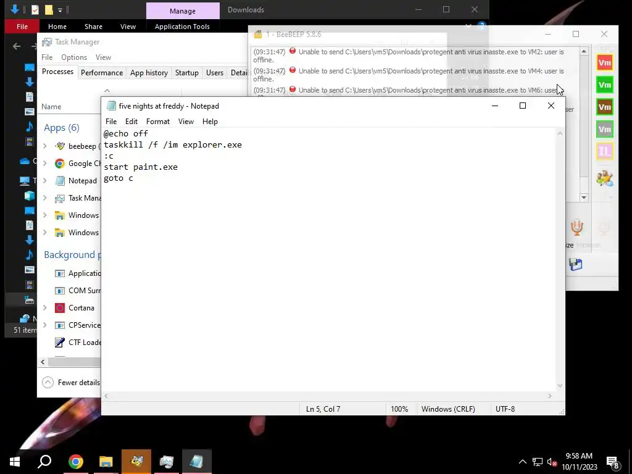Switch to the Startup tab
Viewport: 632px width, 474px height.
(186, 73)
